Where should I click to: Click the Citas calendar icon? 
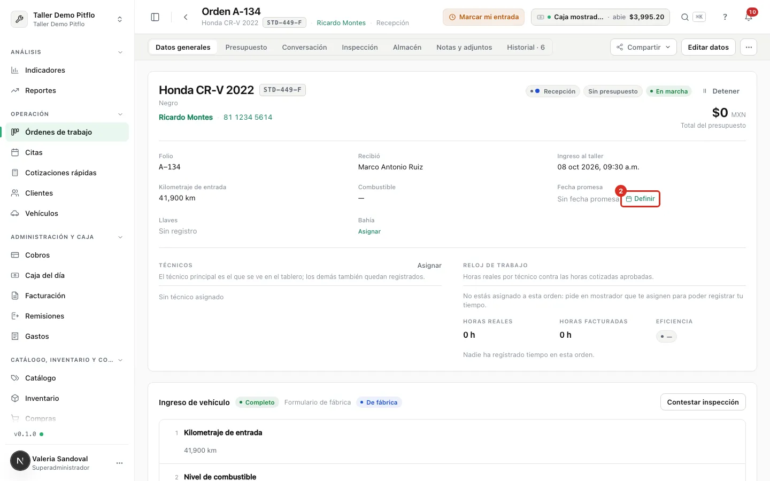pos(15,152)
